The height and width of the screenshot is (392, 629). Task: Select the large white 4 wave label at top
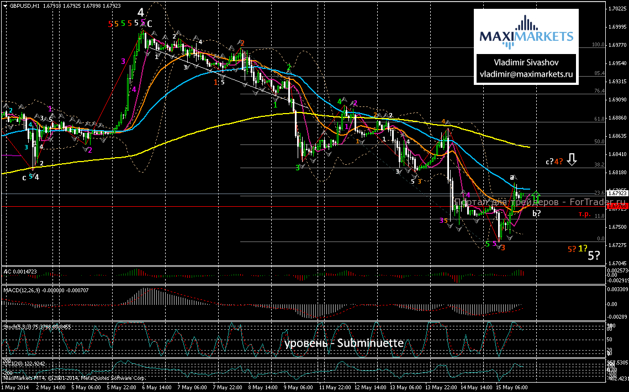(141, 12)
